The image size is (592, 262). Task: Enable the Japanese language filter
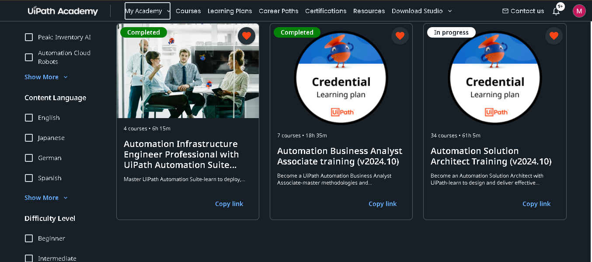pos(29,138)
